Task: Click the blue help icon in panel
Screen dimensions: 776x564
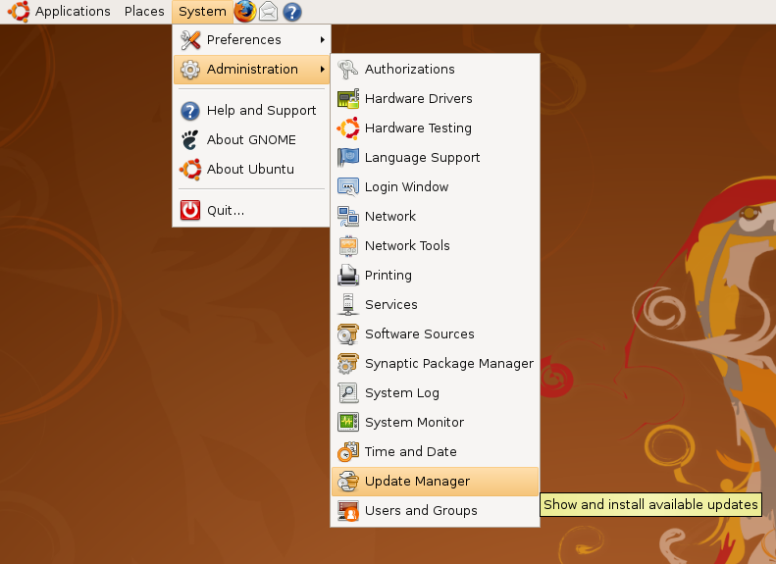Action: pyautogui.click(x=292, y=12)
